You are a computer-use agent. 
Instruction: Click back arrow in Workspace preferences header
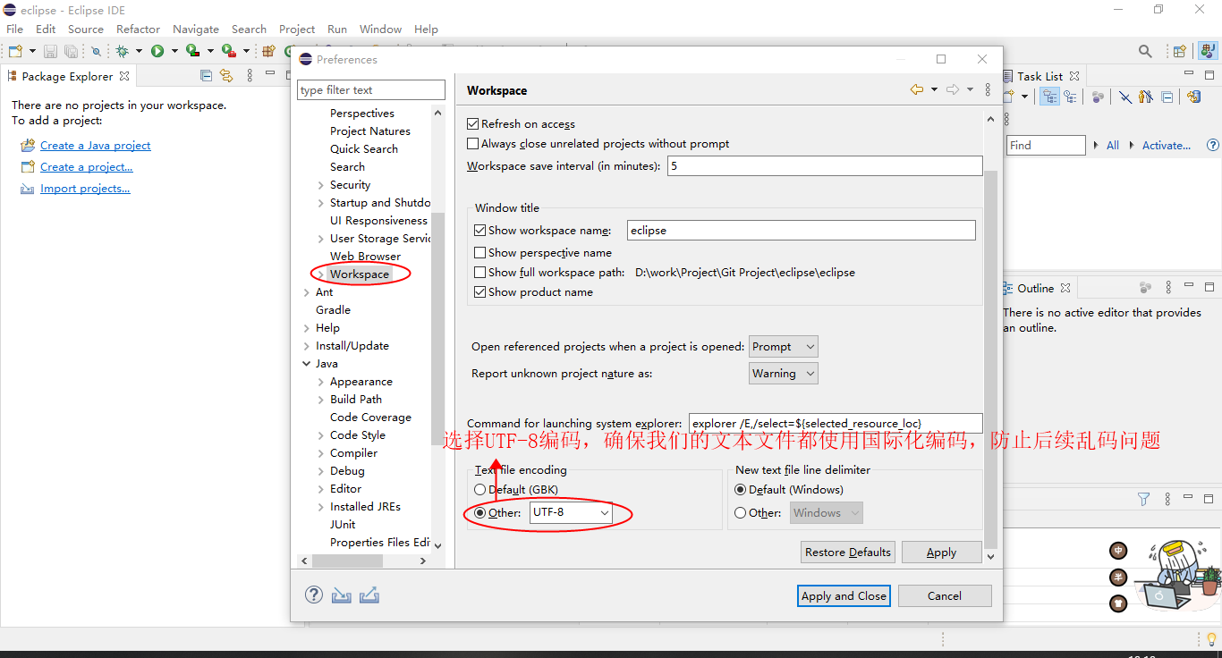[x=917, y=89]
